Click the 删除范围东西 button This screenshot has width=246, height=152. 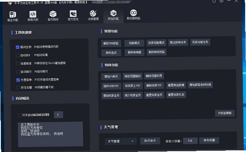[154, 76]
